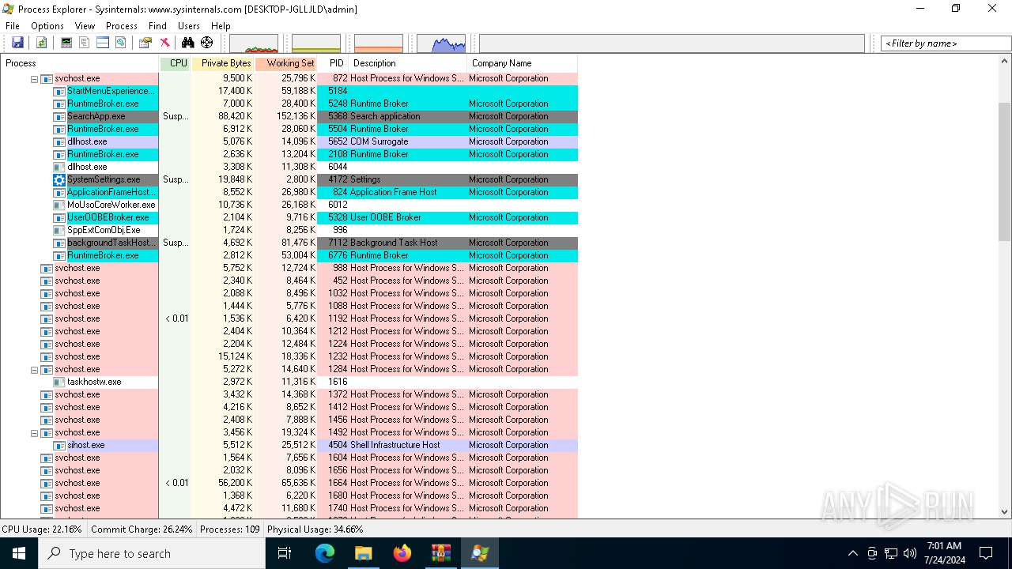This screenshot has width=1012, height=569.
Task: Open System Information toolbar icon
Action: pyautogui.click(x=66, y=43)
